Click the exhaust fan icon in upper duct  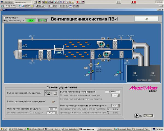tap(101, 44)
